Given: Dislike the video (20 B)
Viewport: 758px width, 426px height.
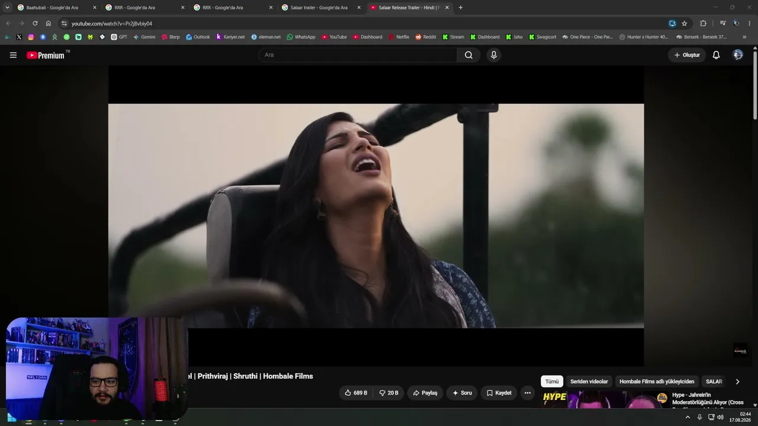Looking at the screenshot, I should [x=388, y=393].
